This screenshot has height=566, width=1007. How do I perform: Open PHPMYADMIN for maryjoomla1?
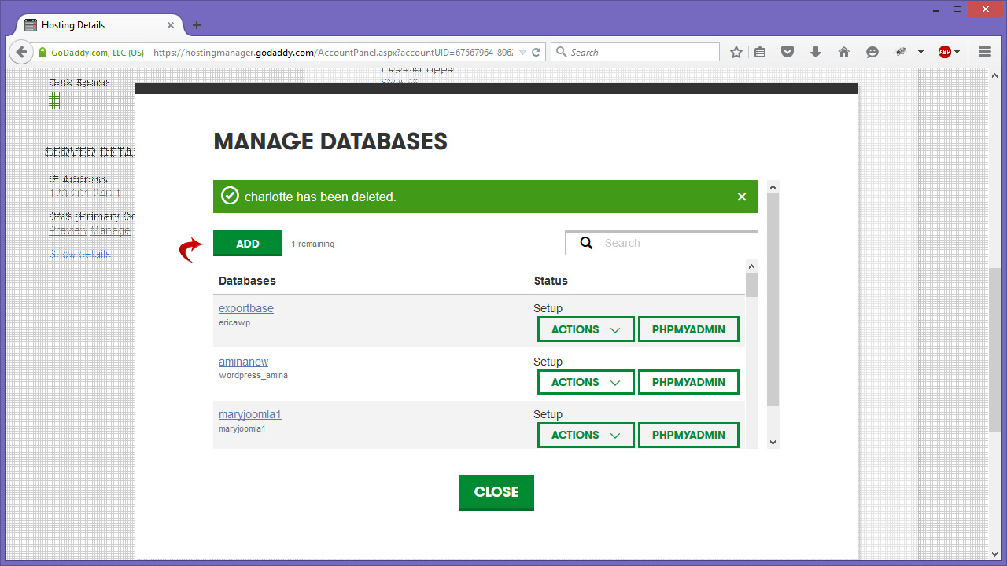tap(688, 435)
